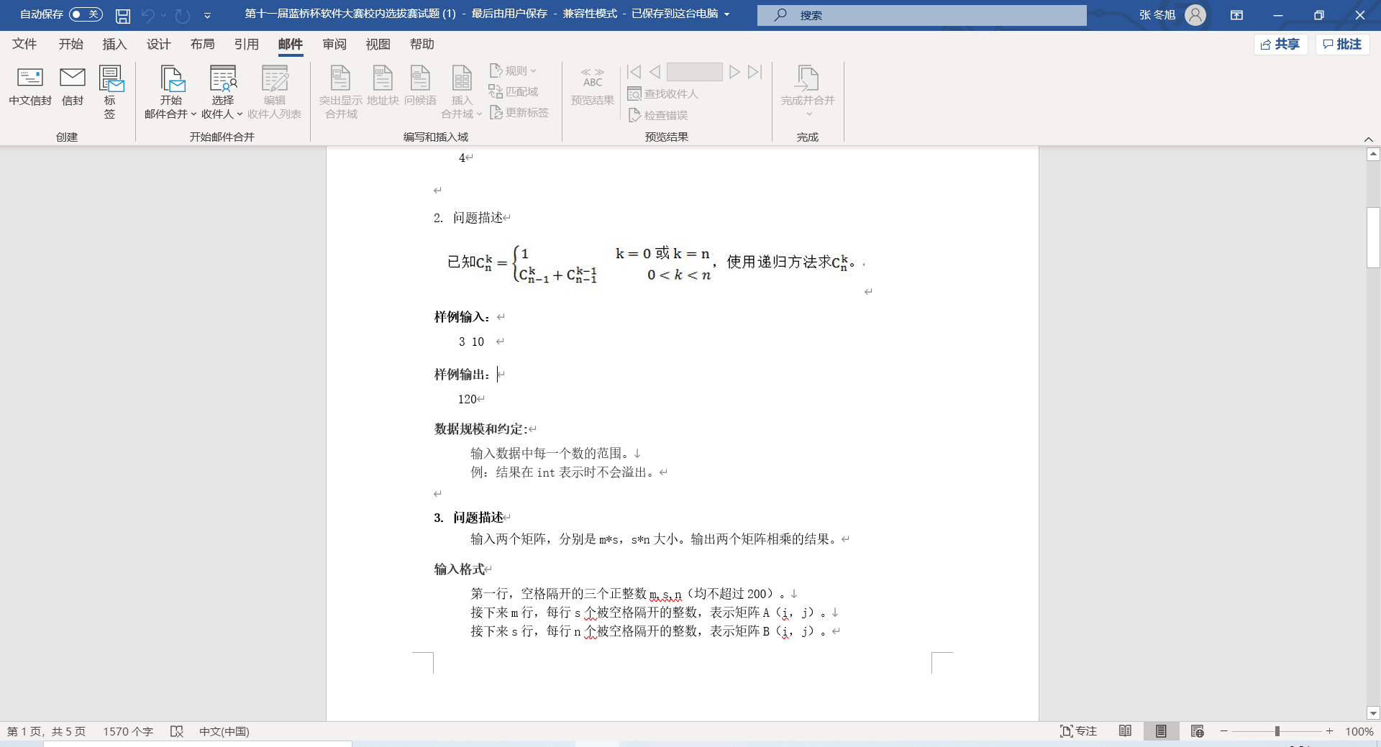Open the Customize Quick Access Toolbar dropdown

click(207, 15)
